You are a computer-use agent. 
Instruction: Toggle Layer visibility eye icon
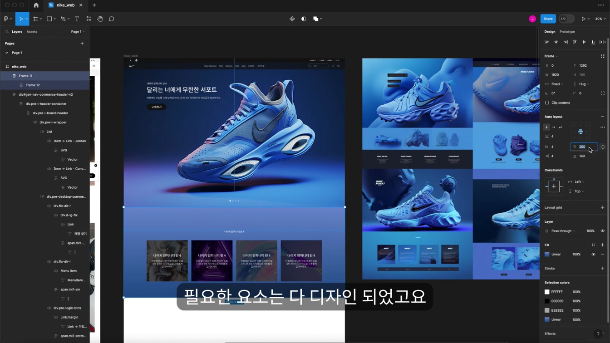(603, 231)
